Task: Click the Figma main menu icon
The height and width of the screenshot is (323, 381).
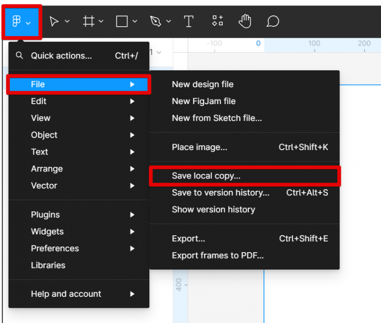Action: 17,21
